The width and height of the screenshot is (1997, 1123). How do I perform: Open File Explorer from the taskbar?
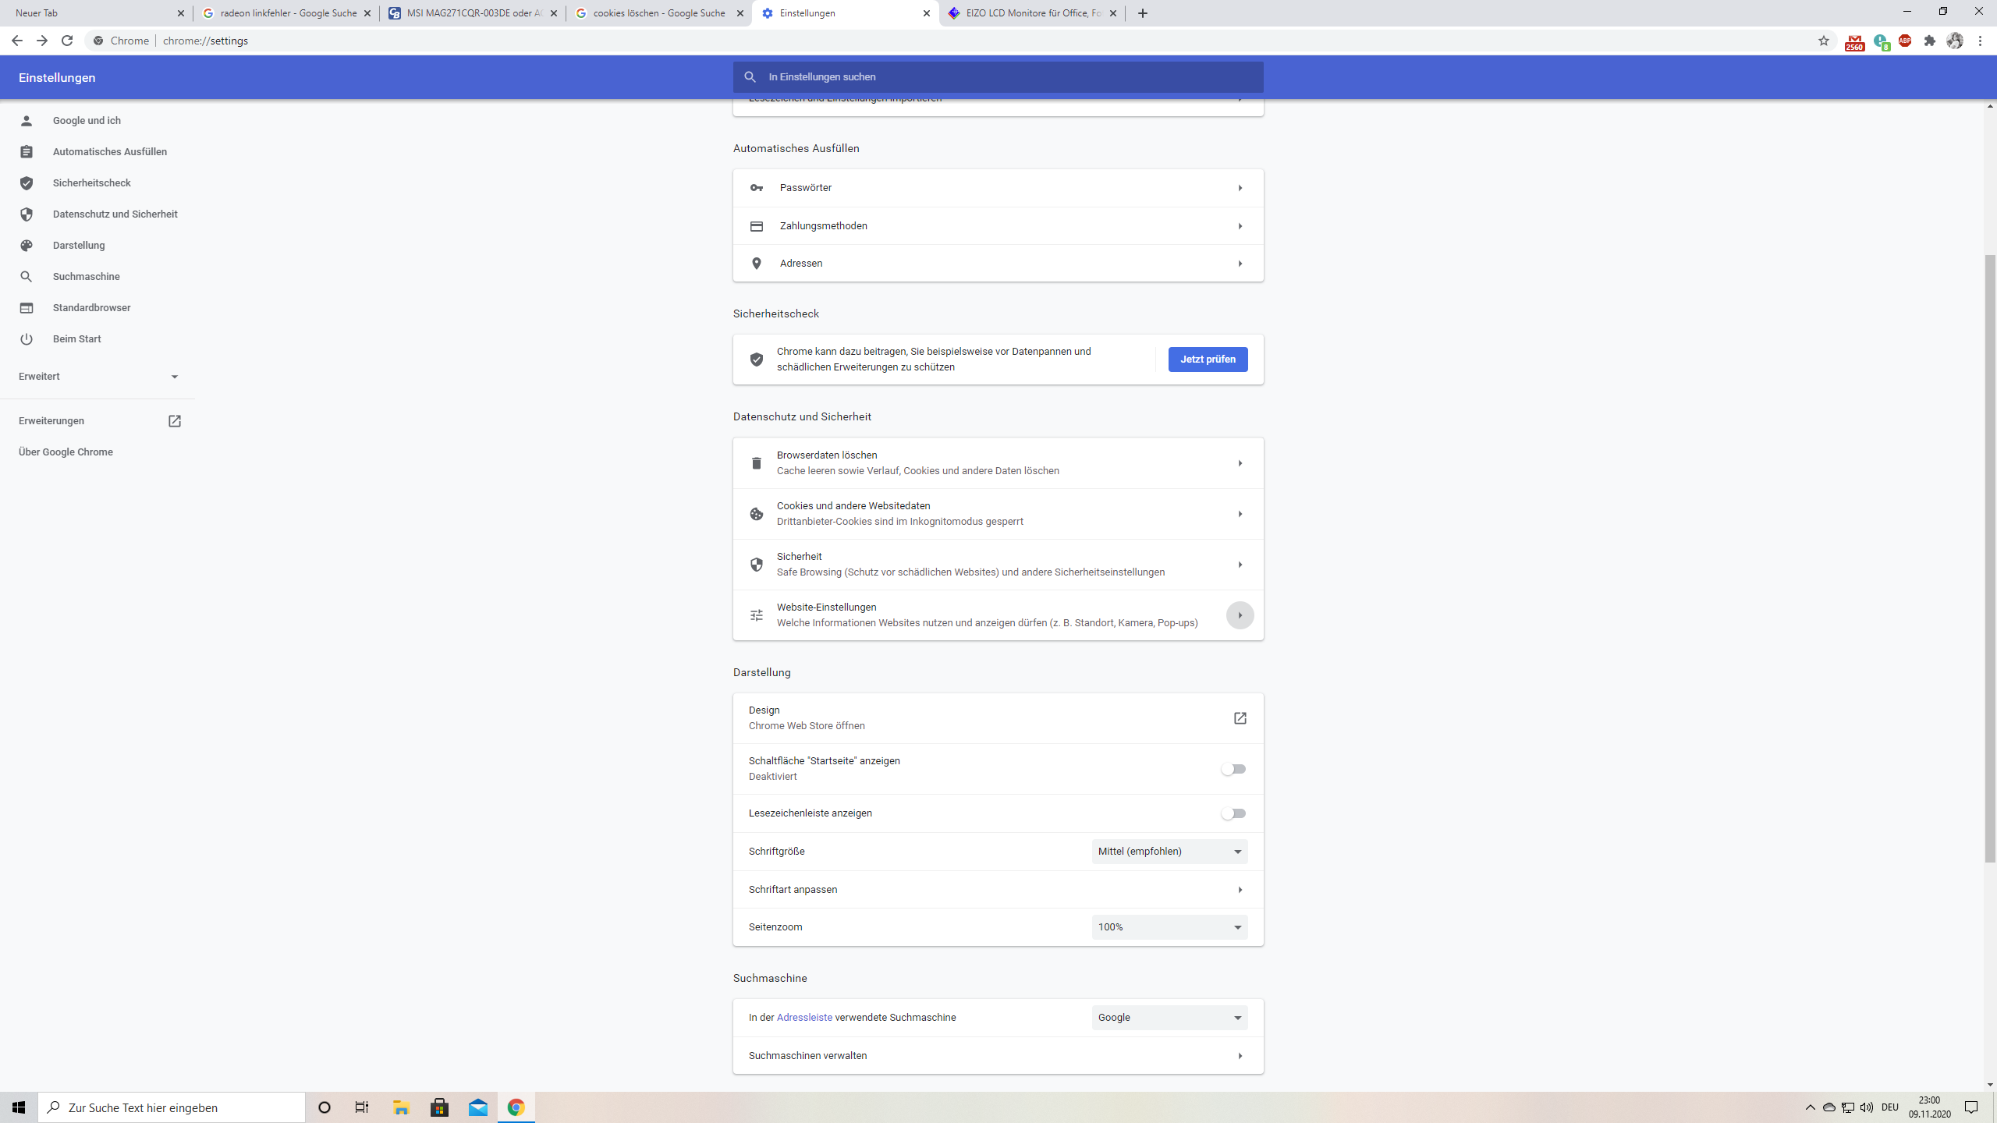401,1107
